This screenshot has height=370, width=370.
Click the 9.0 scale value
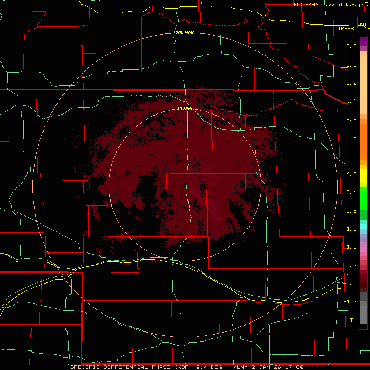click(x=351, y=65)
